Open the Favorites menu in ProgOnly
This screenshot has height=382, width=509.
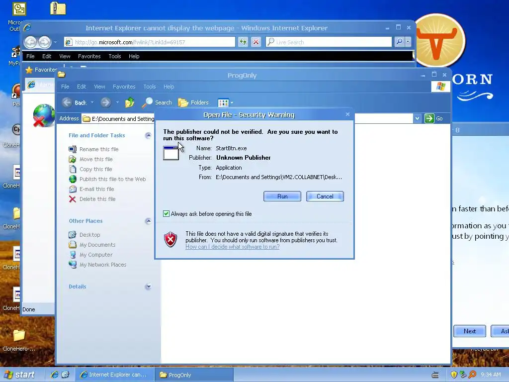pyautogui.click(x=124, y=87)
